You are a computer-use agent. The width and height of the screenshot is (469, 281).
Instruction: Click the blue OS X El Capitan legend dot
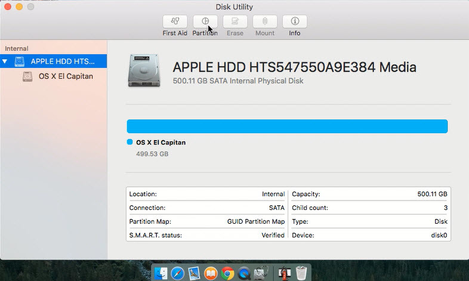click(130, 142)
